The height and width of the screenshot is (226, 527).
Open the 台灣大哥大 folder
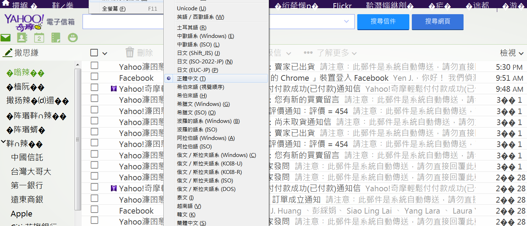[x=31, y=171]
